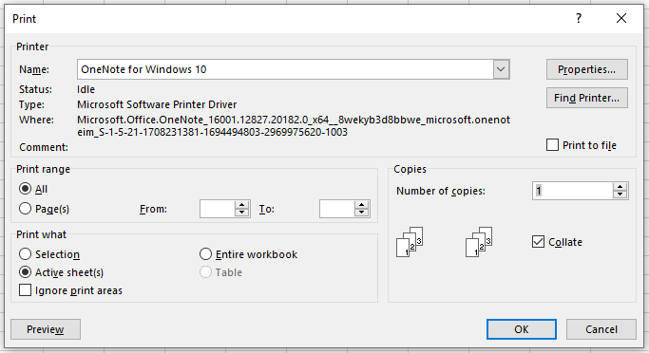Decrease the To page spinner value
649x353 pixels.
361,213
